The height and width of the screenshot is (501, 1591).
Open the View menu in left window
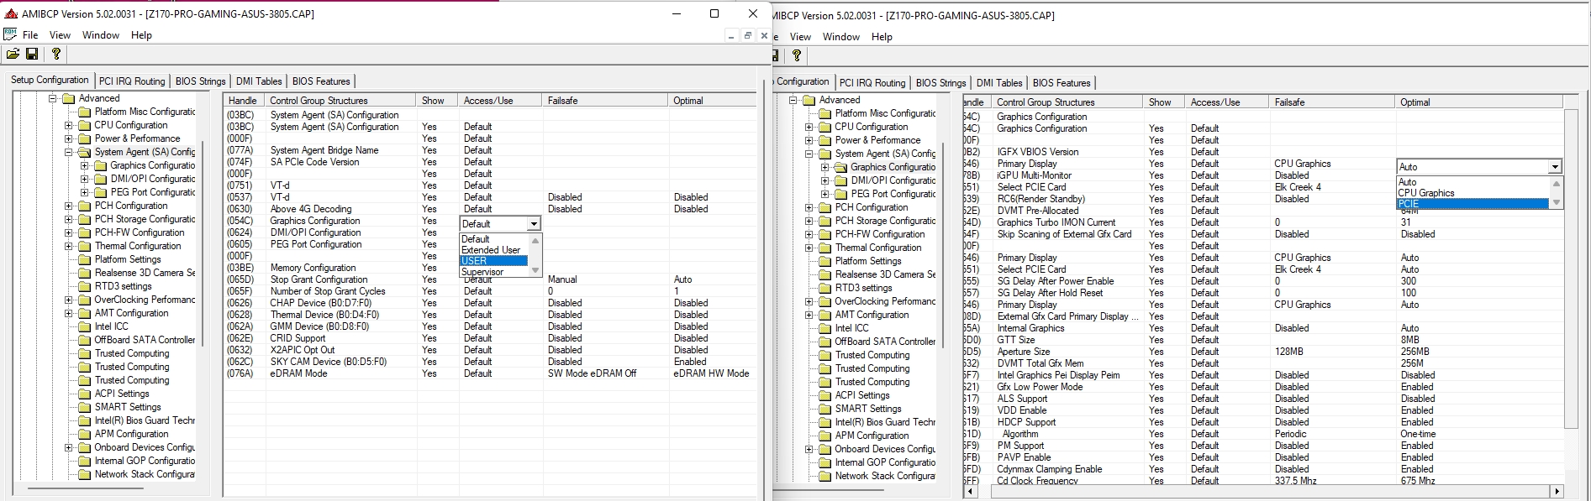pos(60,35)
